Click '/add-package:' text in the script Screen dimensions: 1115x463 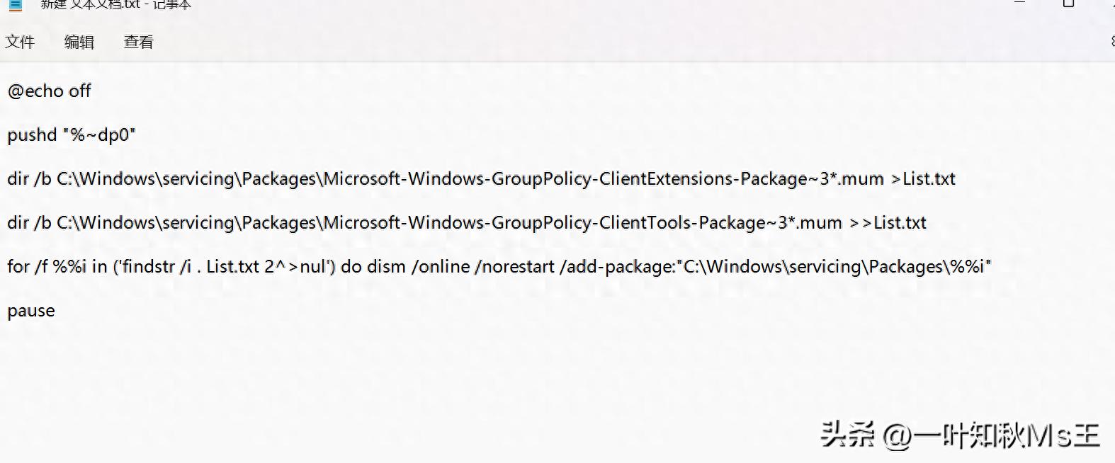(x=618, y=267)
